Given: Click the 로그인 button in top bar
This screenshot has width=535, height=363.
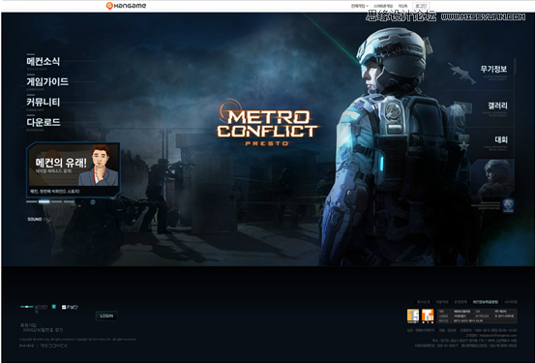Looking at the screenshot, I should [421, 6].
